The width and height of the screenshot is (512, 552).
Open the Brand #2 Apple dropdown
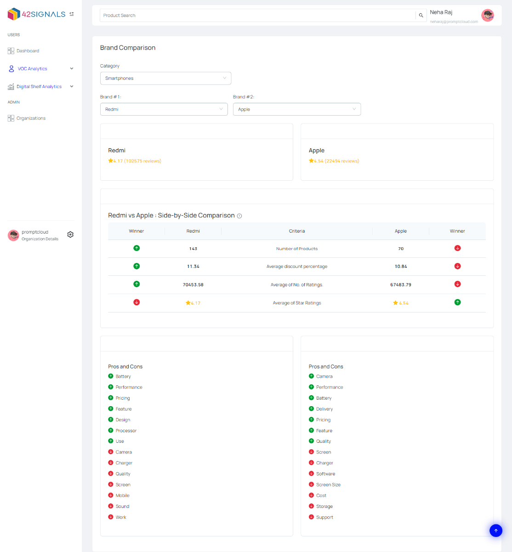click(x=297, y=109)
